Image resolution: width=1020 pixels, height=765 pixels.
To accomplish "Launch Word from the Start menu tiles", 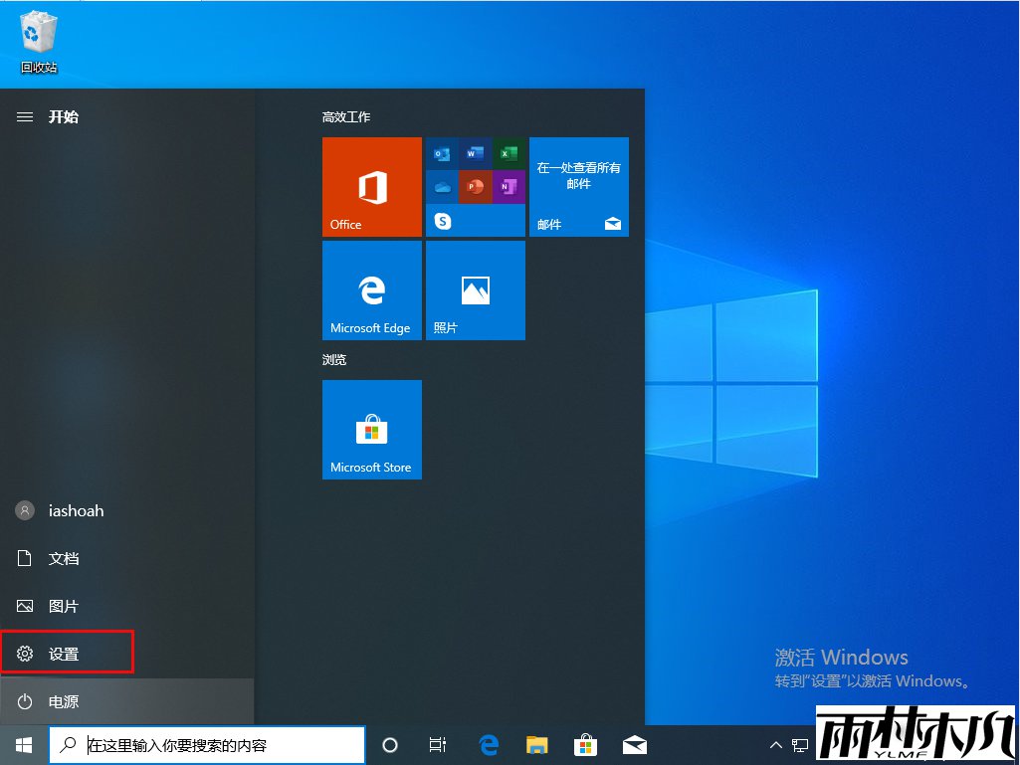I will coord(473,153).
